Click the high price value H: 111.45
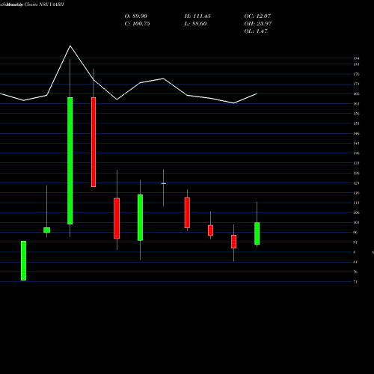 [x=197, y=16]
